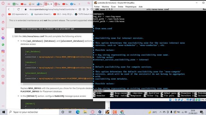Open the Opera main menu logo
The width and height of the screenshot is (206, 115).
click(x=3, y=3)
